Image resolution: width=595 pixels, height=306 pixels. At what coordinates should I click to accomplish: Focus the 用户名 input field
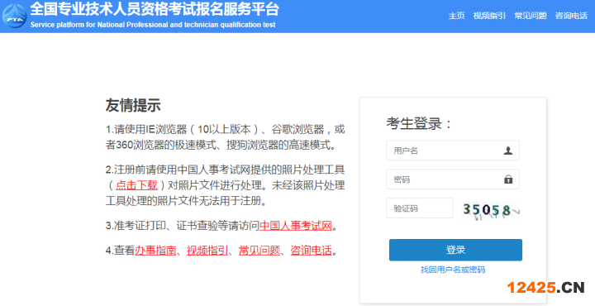453,151
